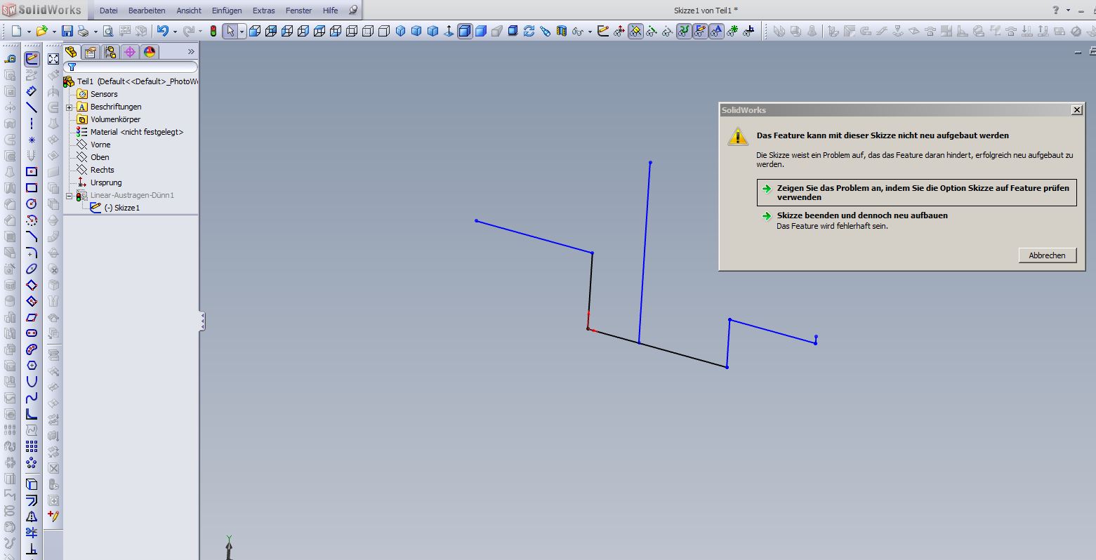Rebuild the model with the traffic light icon
This screenshot has width=1096, height=560.
(x=213, y=32)
